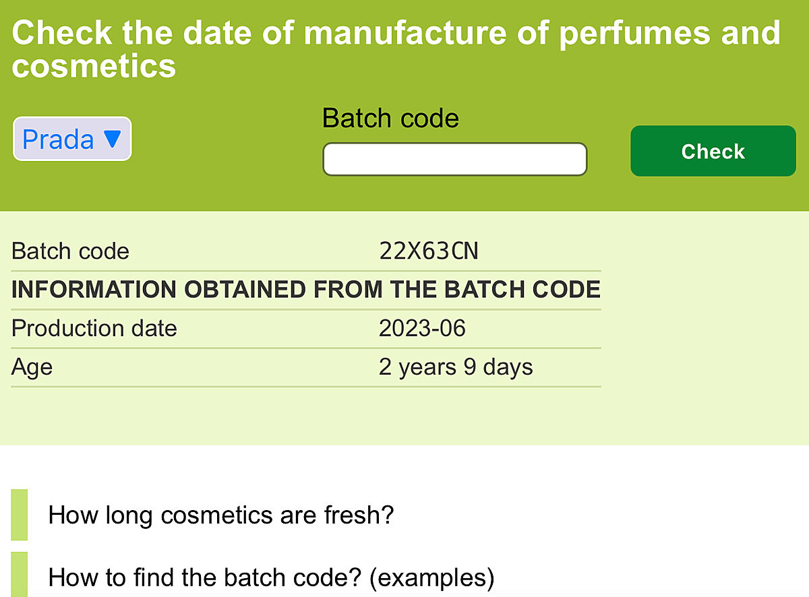Click the production date value 2023-06

tap(422, 328)
